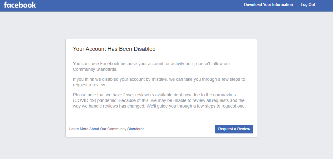Click the divider line above Request a Review
The height and width of the screenshot is (159, 333).
(x=161, y=121)
